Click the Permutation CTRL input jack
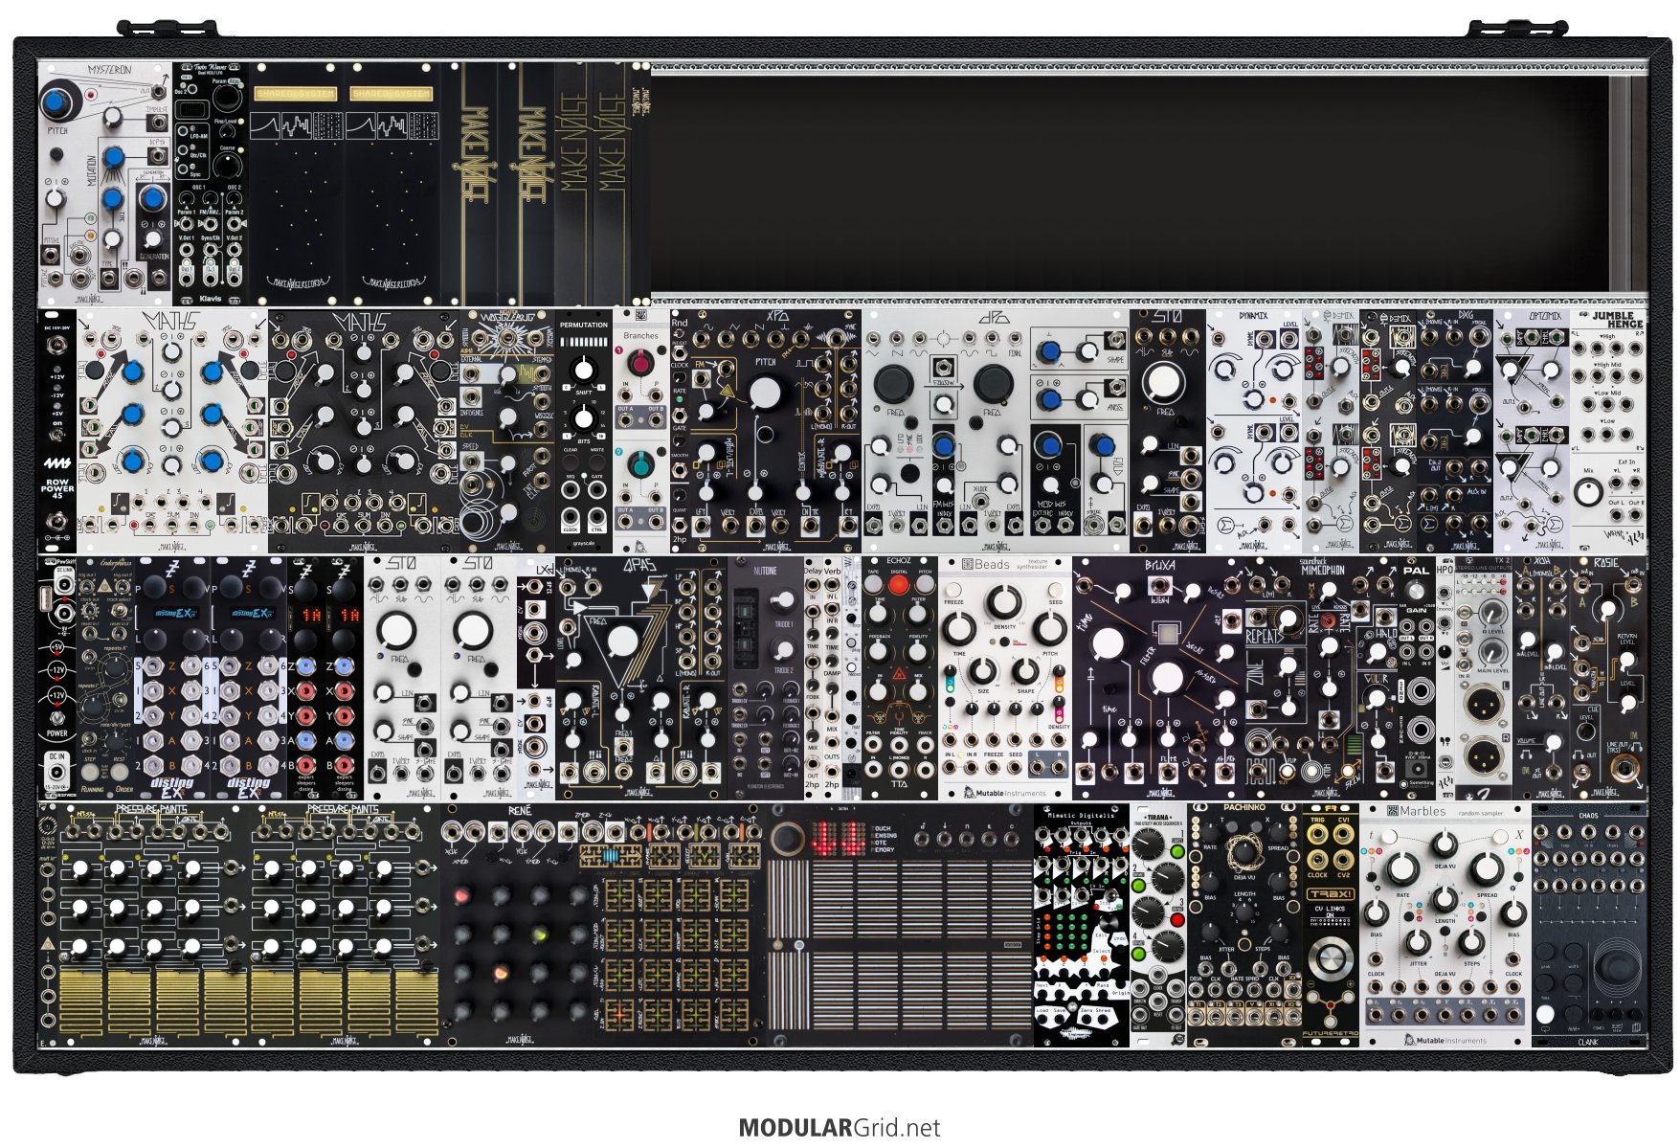Viewport: 1680px width, 1148px height. point(597,517)
